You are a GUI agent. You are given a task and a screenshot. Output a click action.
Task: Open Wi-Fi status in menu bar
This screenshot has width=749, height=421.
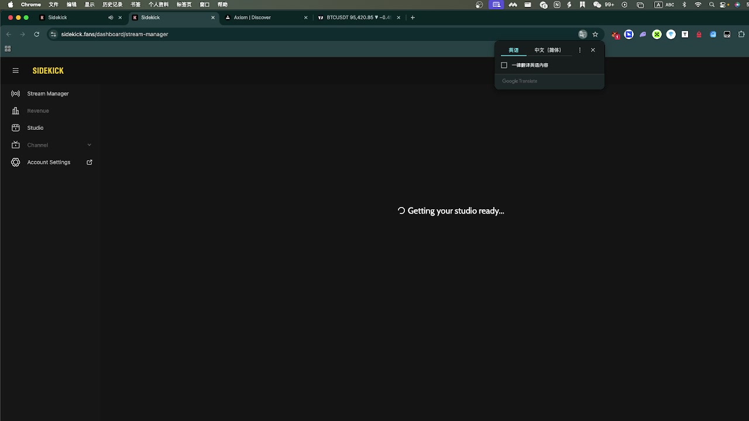tap(698, 5)
